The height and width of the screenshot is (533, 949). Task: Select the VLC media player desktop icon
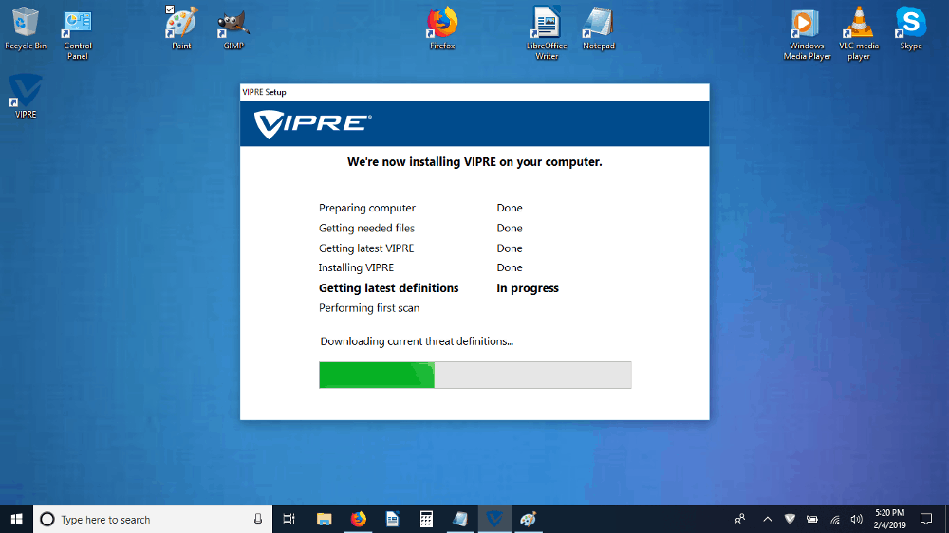pyautogui.click(x=858, y=34)
